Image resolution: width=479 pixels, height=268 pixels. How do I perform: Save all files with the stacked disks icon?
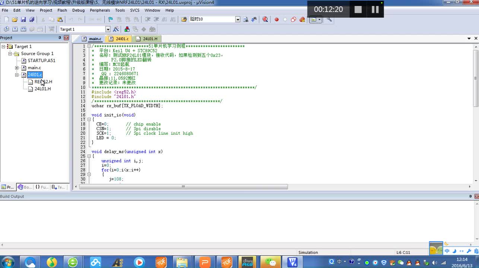point(32,19)
